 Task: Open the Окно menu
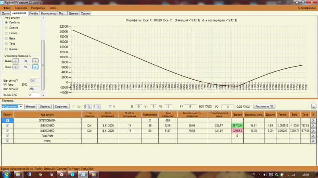click(x=53, y=8)
